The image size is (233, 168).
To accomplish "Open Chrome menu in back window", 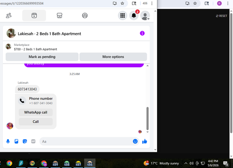I will pos(228,3).
